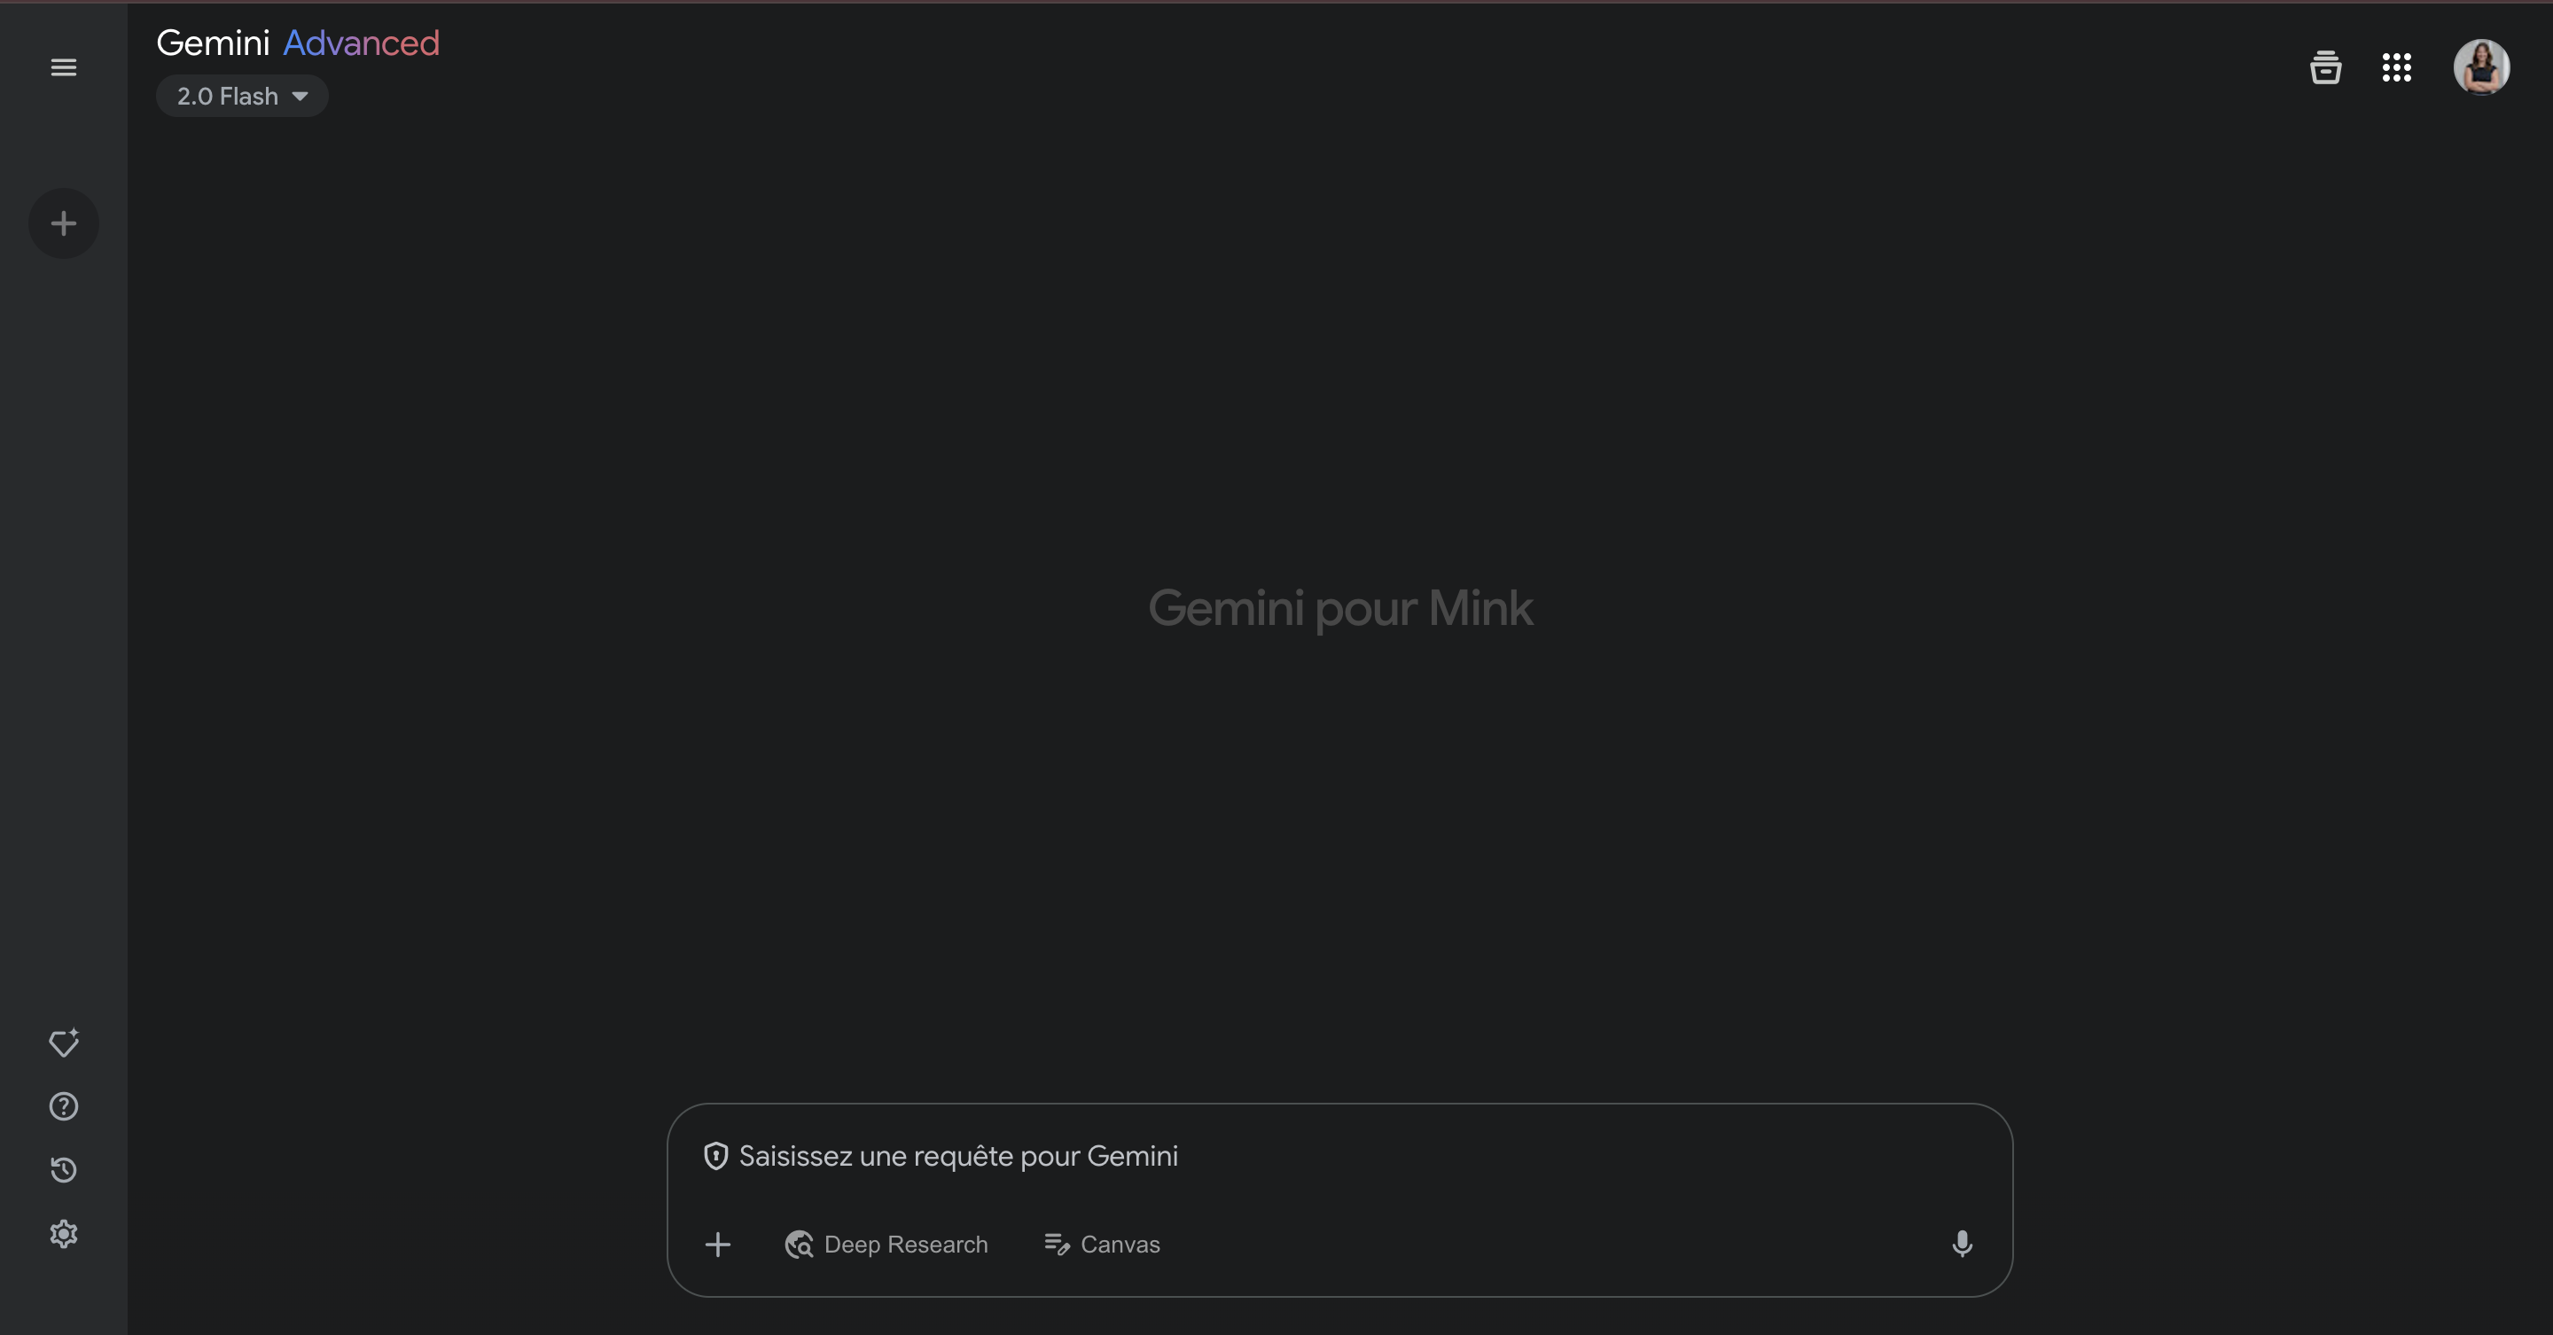Expand the 2.0 Flash model selector
This screenshot has width=2553, height=1335.
(x=242, y=96)
